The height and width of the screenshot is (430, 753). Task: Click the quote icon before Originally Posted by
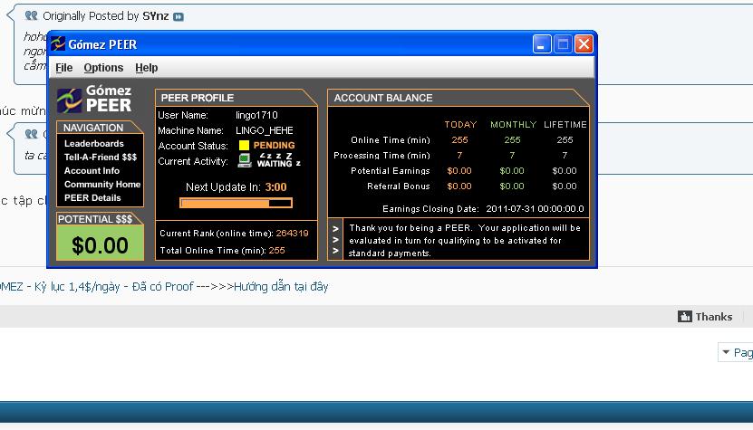coord(31,15)
